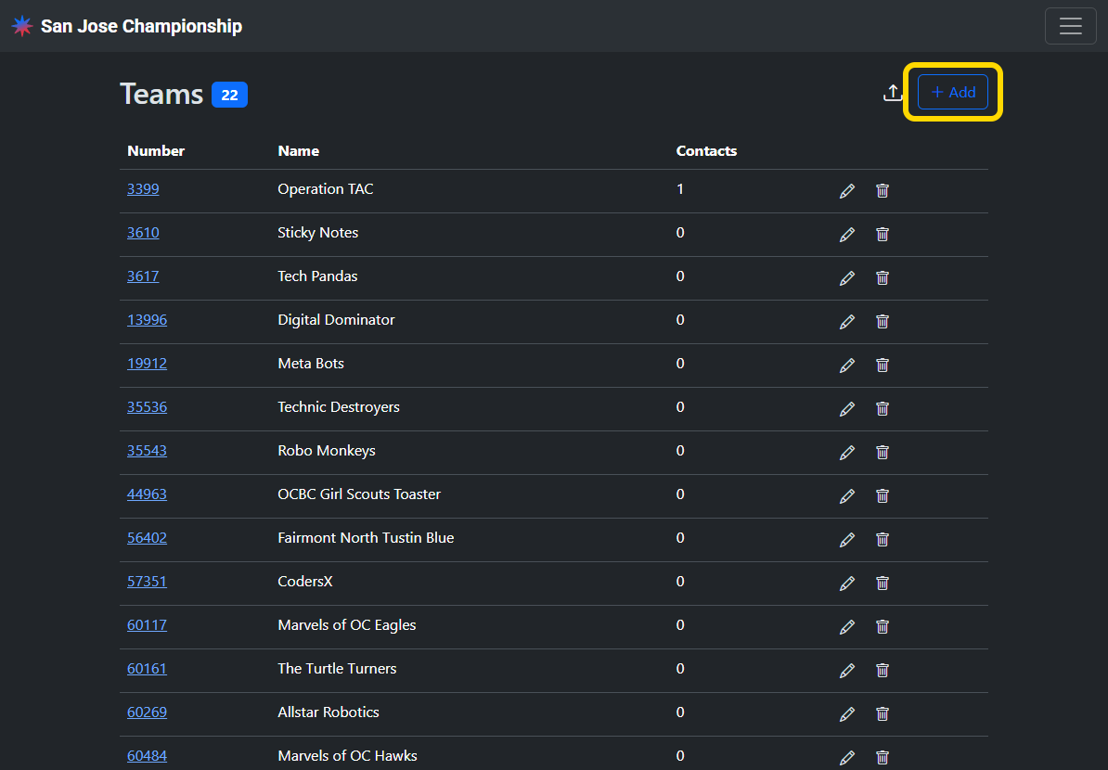Edit the CodersX team entry
The width and height of the screenshot is (1108, 770).
[x=846, y=584]
